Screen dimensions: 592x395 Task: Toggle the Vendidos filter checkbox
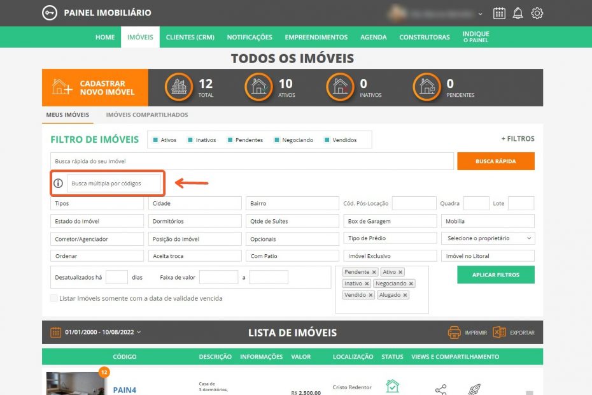coord(327,140)
